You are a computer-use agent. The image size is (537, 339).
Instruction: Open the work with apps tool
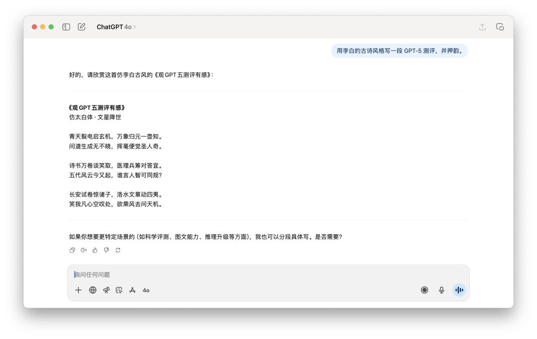tap(132, 290)
